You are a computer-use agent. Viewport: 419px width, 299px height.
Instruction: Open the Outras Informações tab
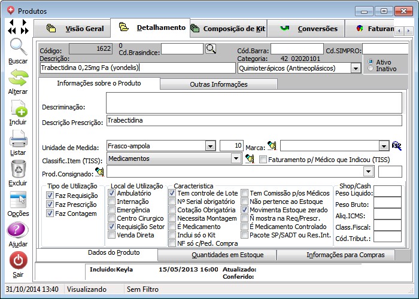(x=218, y=84)
